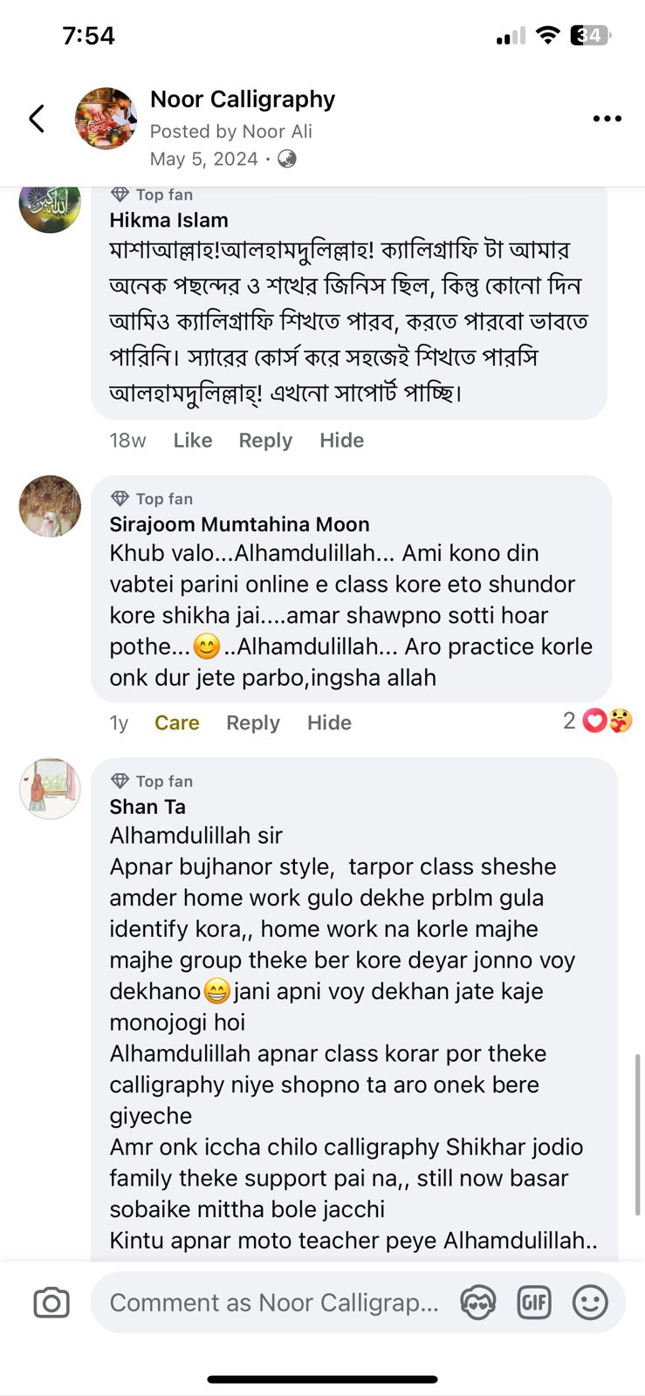Open Shan Ta's profile name

[148, 807]
